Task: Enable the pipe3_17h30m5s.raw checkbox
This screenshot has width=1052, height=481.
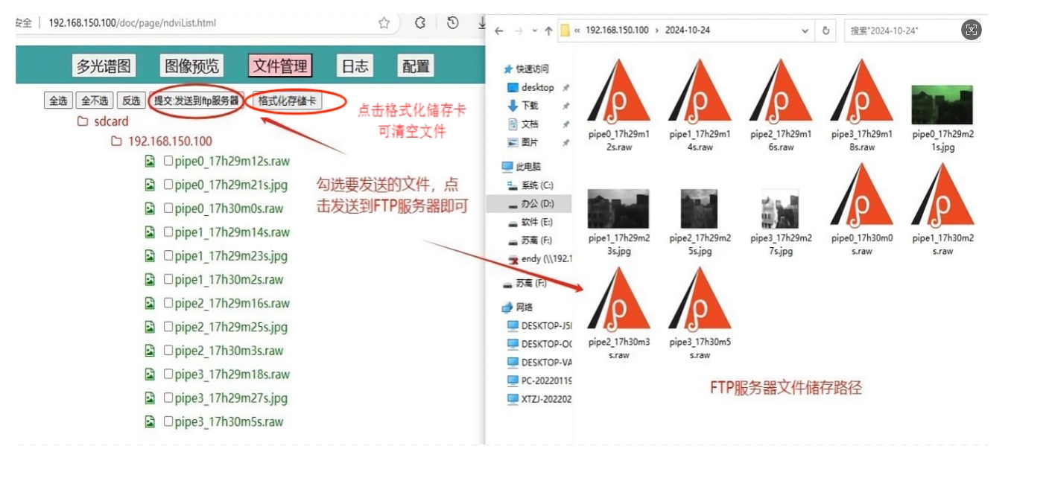Action: [x=168, y=421]
